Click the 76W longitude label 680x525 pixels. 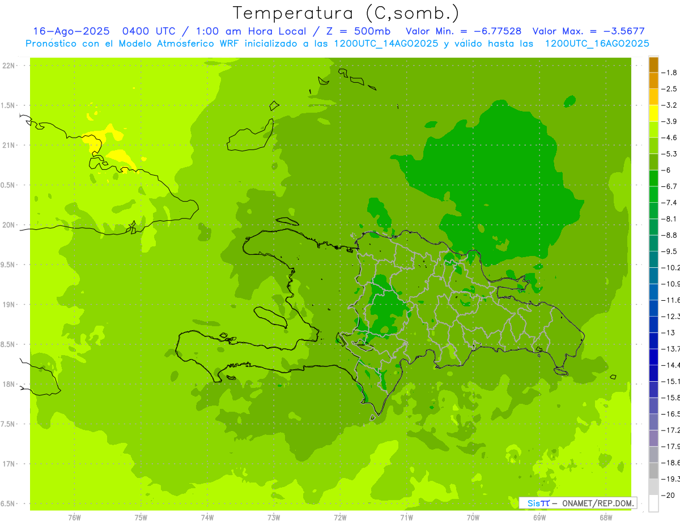[x=74, y=517]
